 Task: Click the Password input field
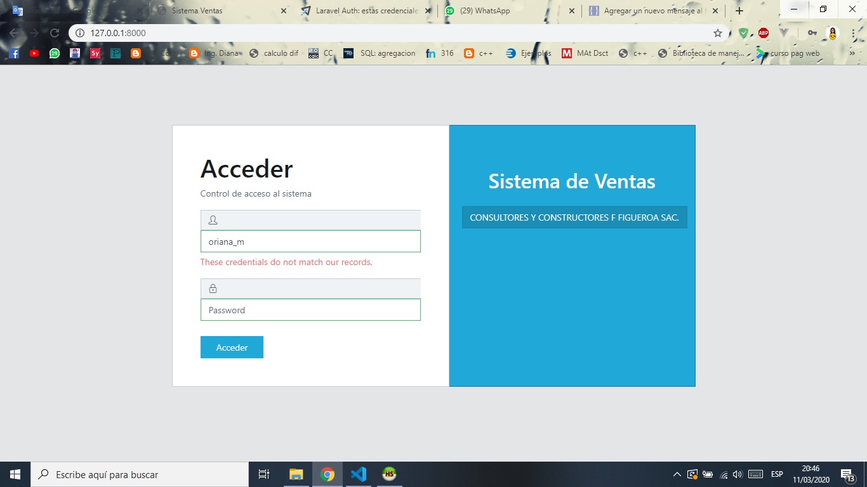(x=310, y=310)
